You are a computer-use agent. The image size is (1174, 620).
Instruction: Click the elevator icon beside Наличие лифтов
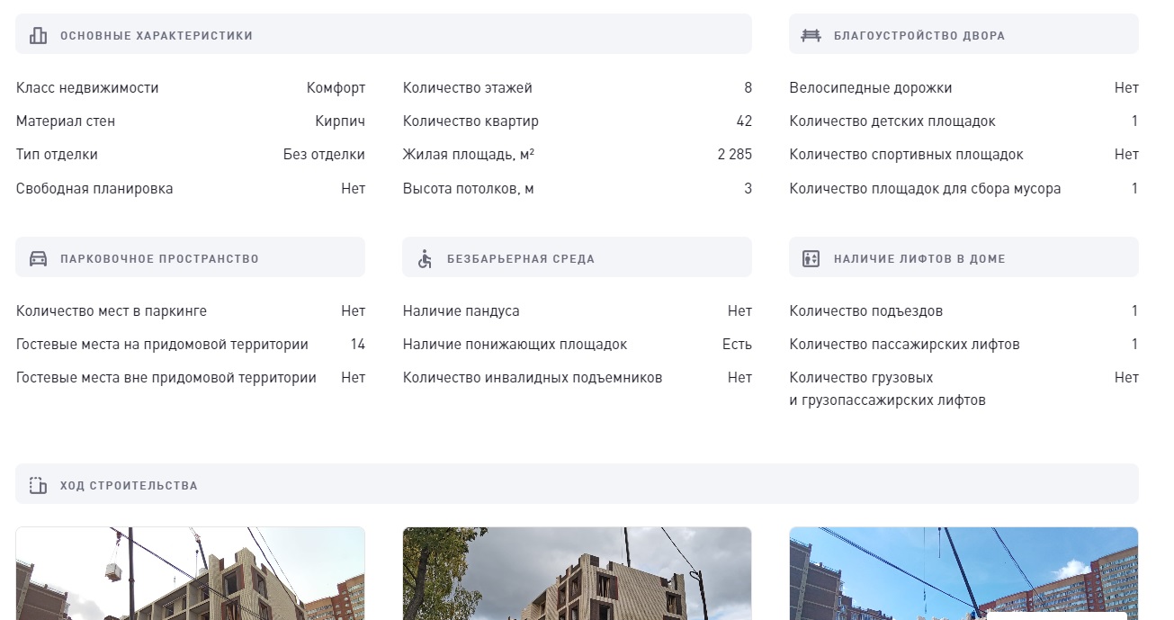811,259
